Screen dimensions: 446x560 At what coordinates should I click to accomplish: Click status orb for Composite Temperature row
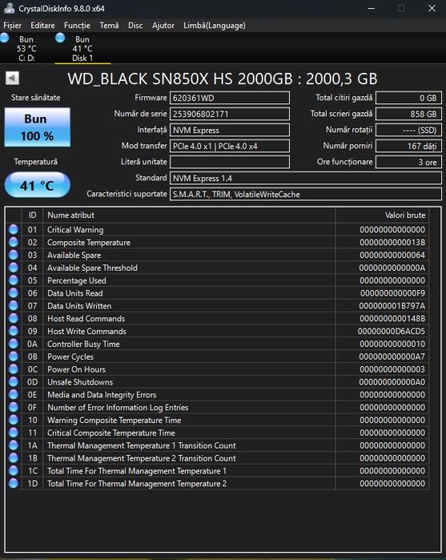14,242
